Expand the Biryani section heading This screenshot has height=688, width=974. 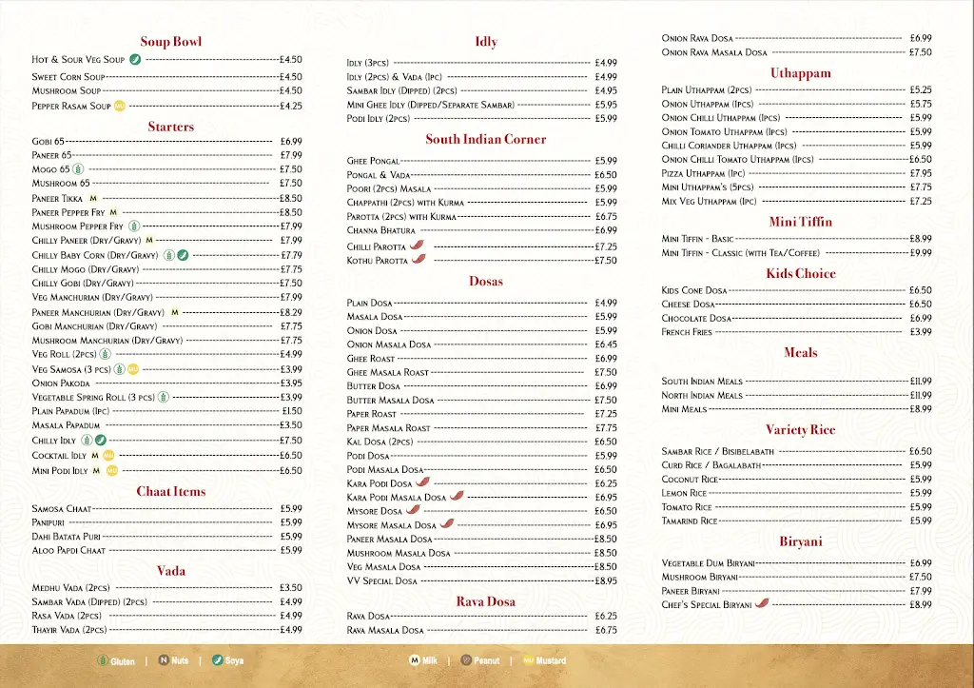pyautogui.click(x=801, y=541)
